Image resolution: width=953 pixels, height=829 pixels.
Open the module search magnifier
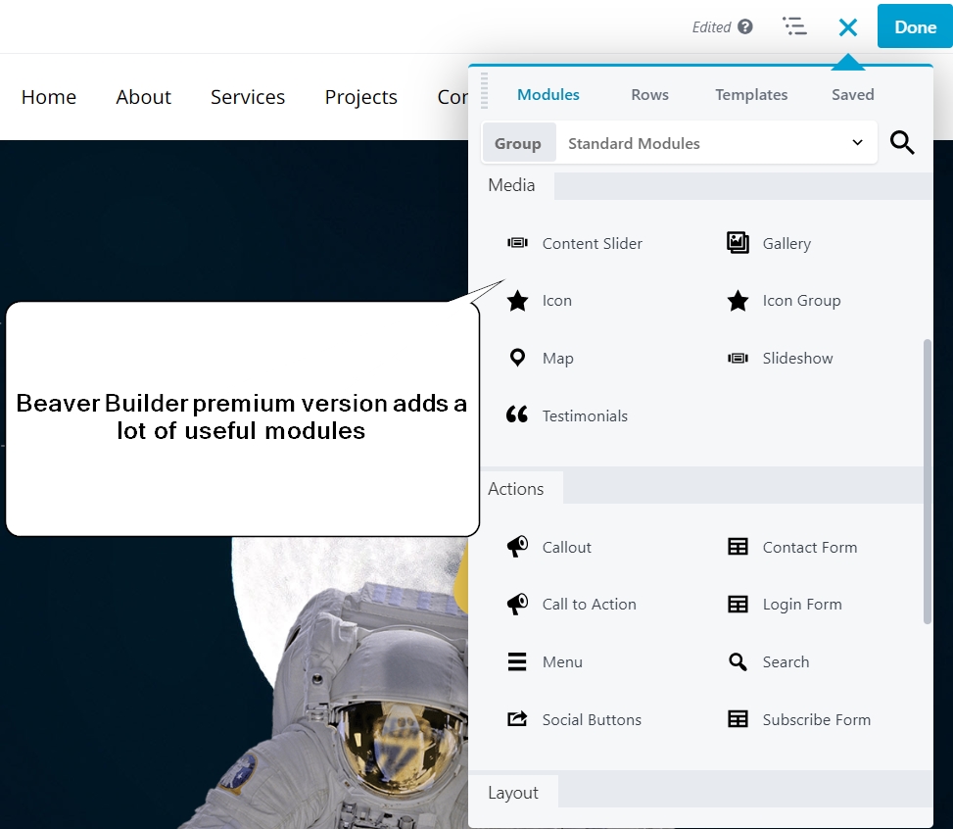coord(902,142)
